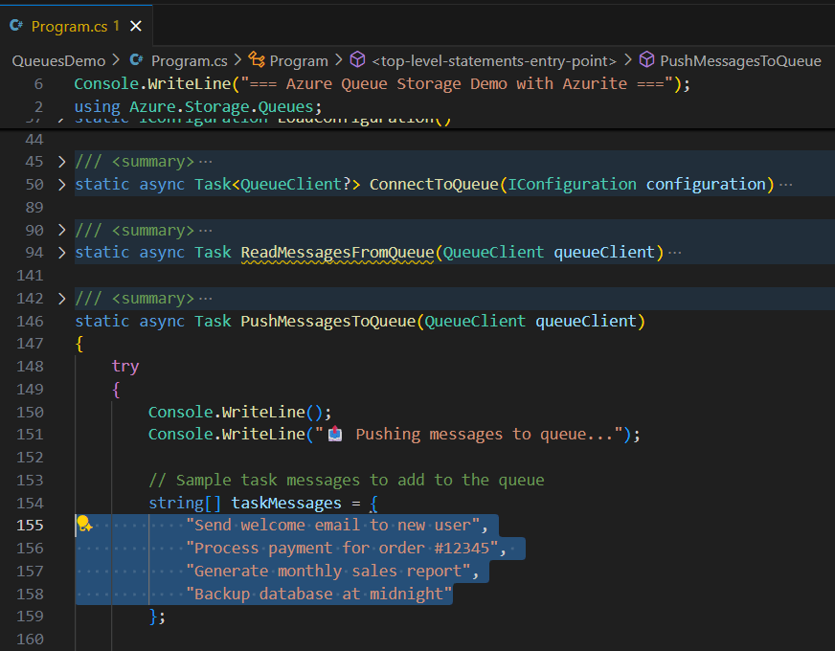Open the top-level-statements-entry-point breadcrumb
This screenshot has width=835, height=651.
494,60
